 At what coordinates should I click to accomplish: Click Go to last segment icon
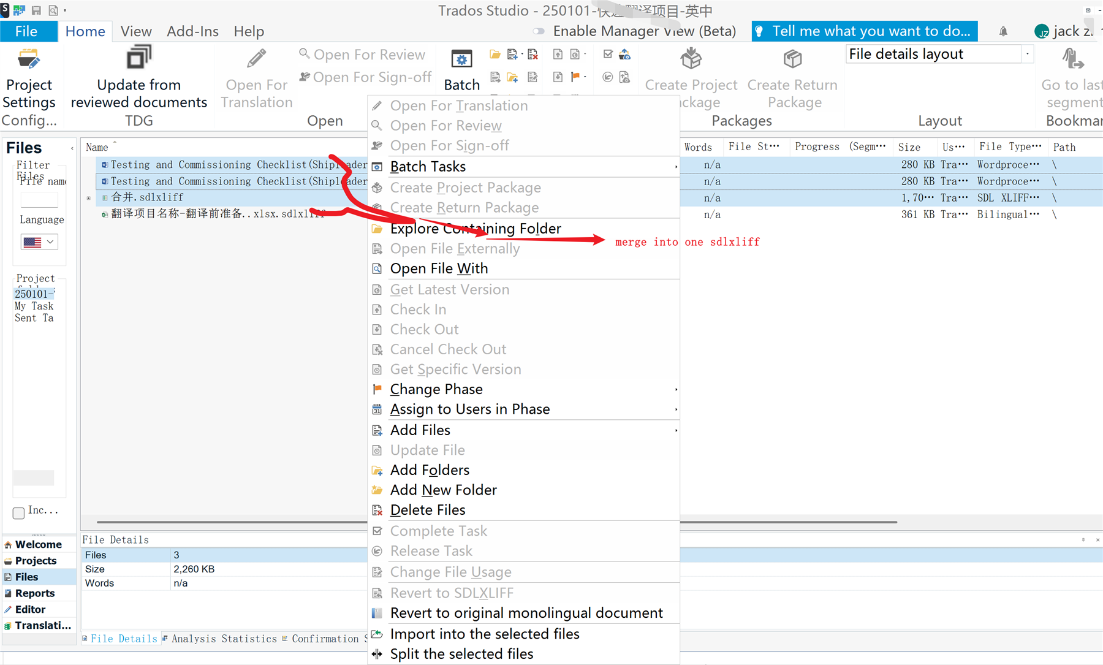point(1072,58)
